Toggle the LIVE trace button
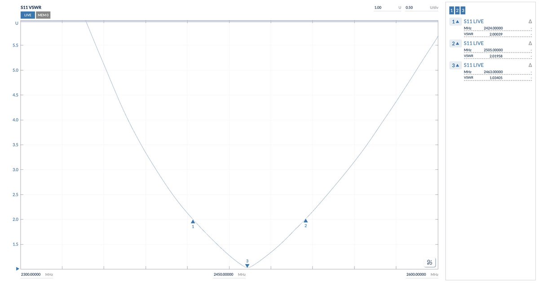The image size is (539, 283). [27, 15]
